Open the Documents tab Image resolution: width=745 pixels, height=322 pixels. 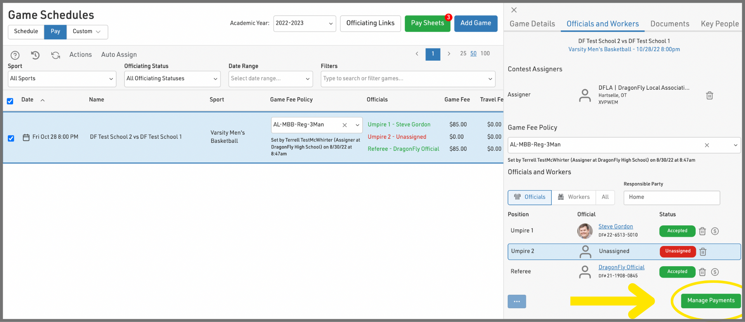point(670,24)
